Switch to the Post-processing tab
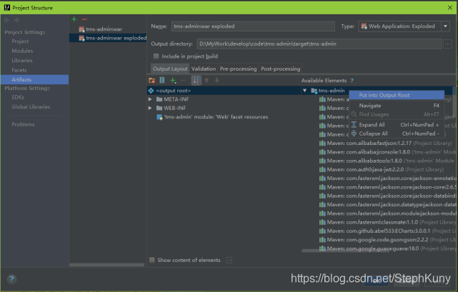 [x=280, y=69]
